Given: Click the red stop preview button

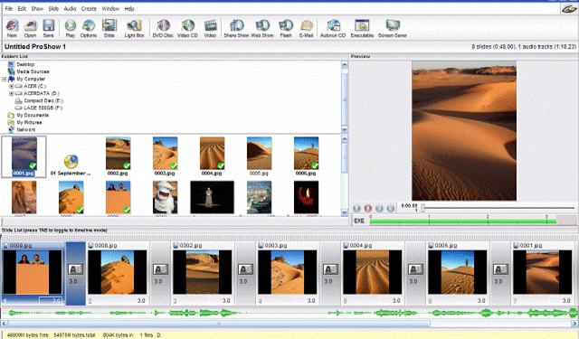Looking at the screenshot, I should [x=368, y=209].
